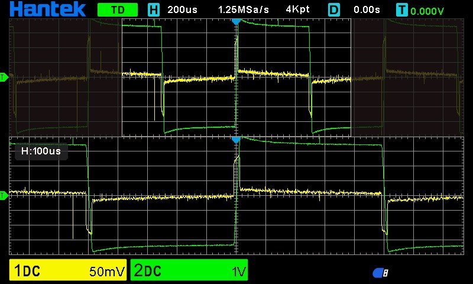Open the 1.25MSa/s sample rate readout
This screenshot has width=473, height=284.
point(243,9)
